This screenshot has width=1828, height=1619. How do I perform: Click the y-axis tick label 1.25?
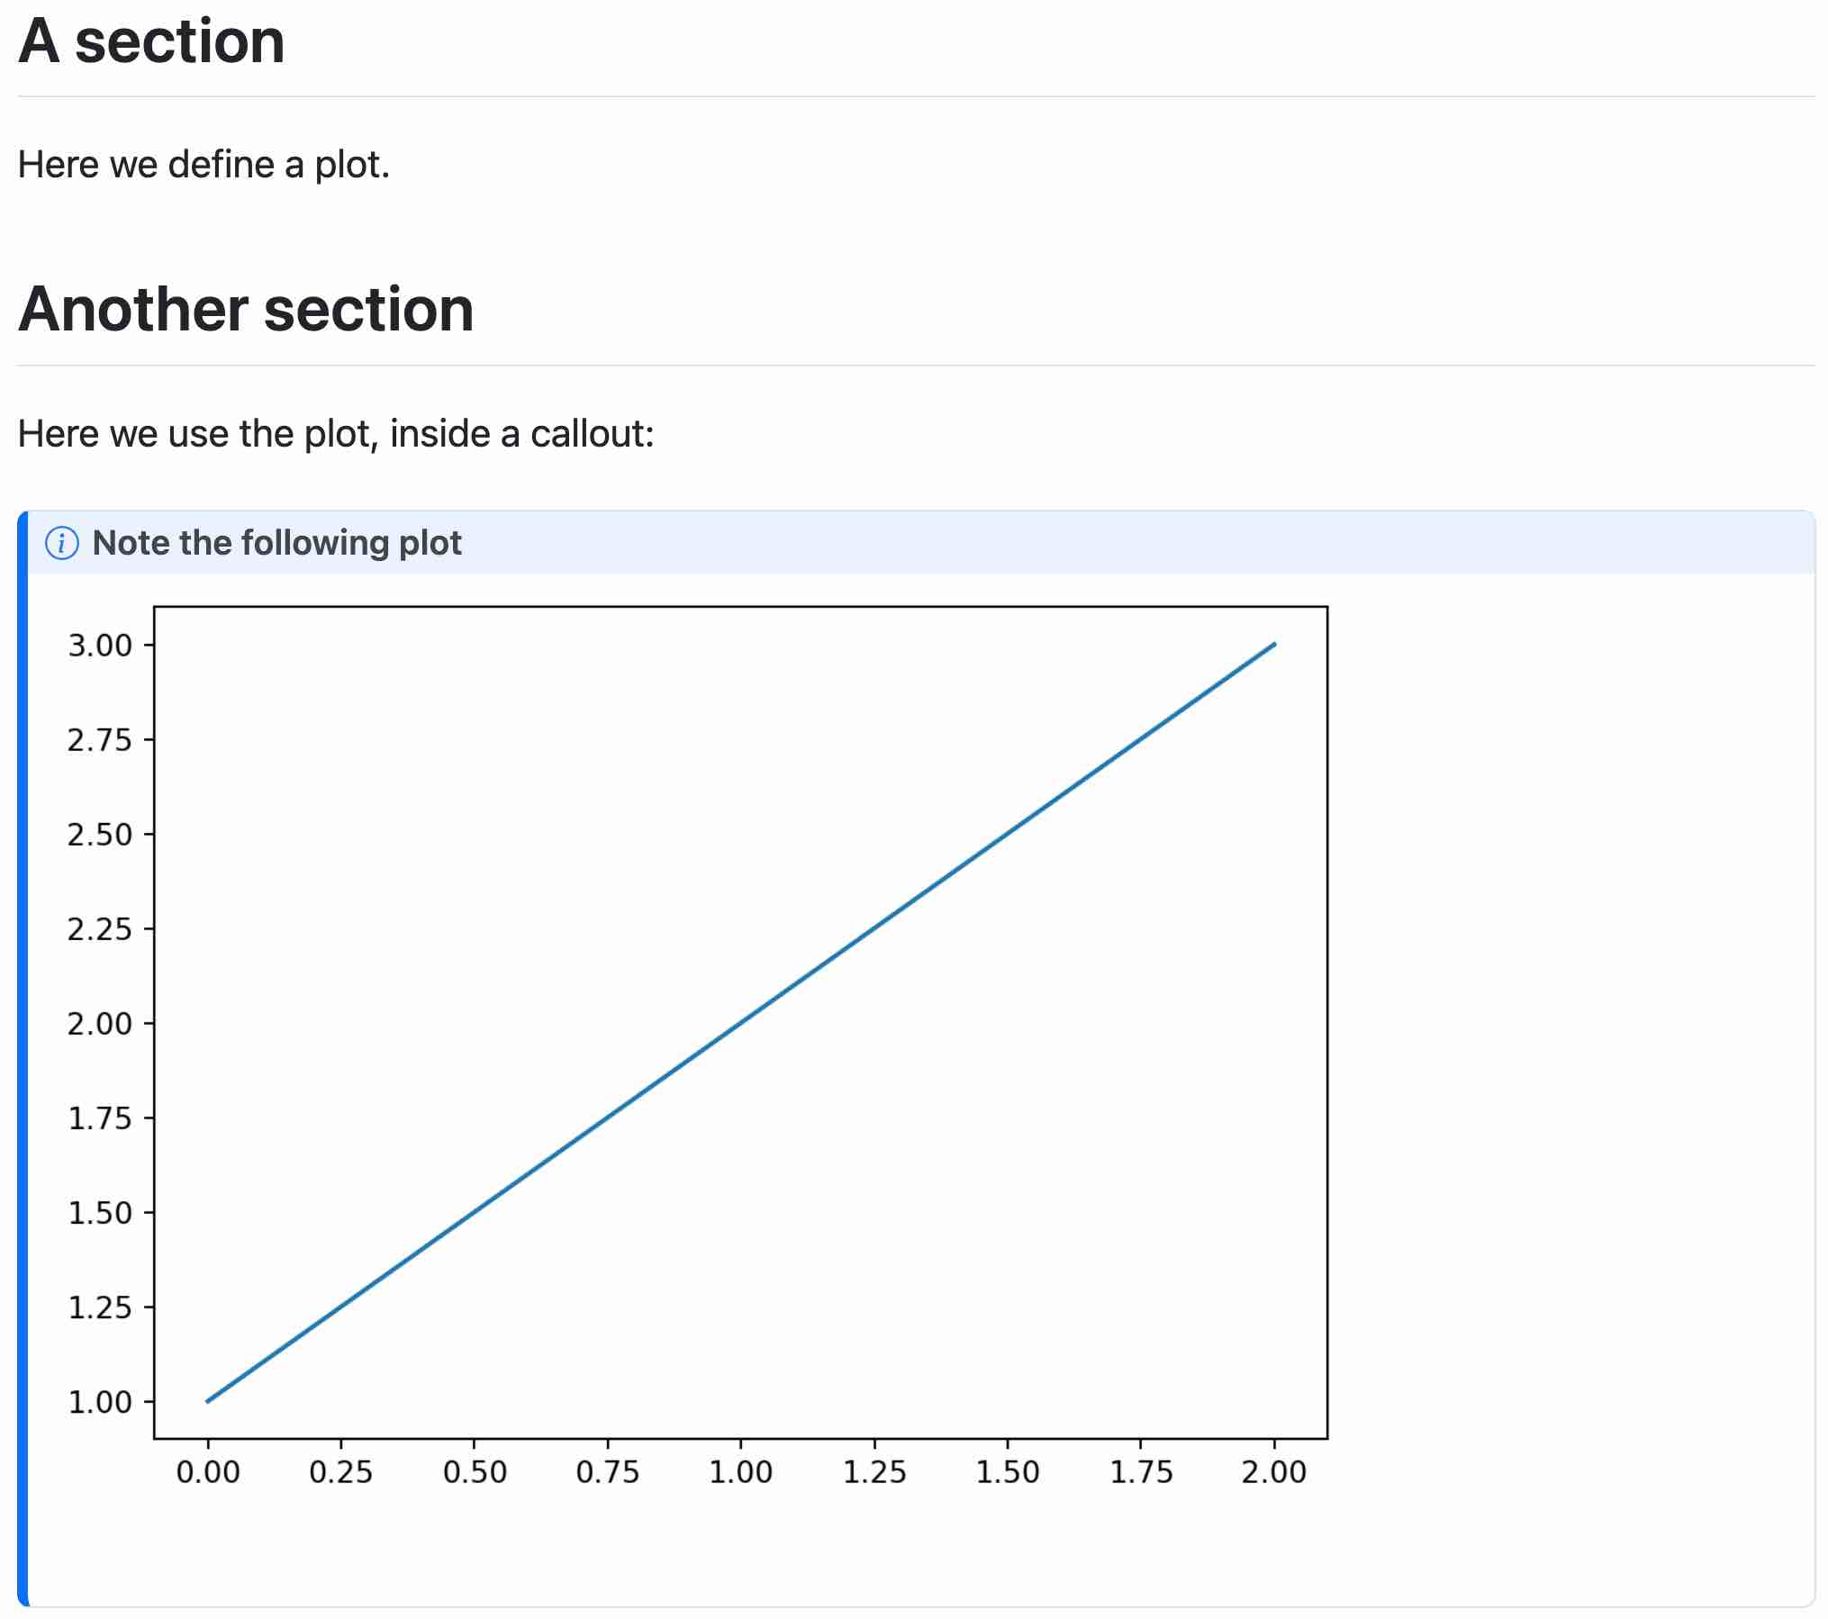(100, 1307)
